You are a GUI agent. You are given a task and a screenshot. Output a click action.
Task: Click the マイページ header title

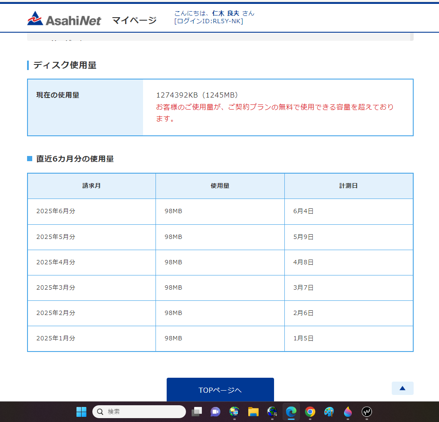coord(134,20)
